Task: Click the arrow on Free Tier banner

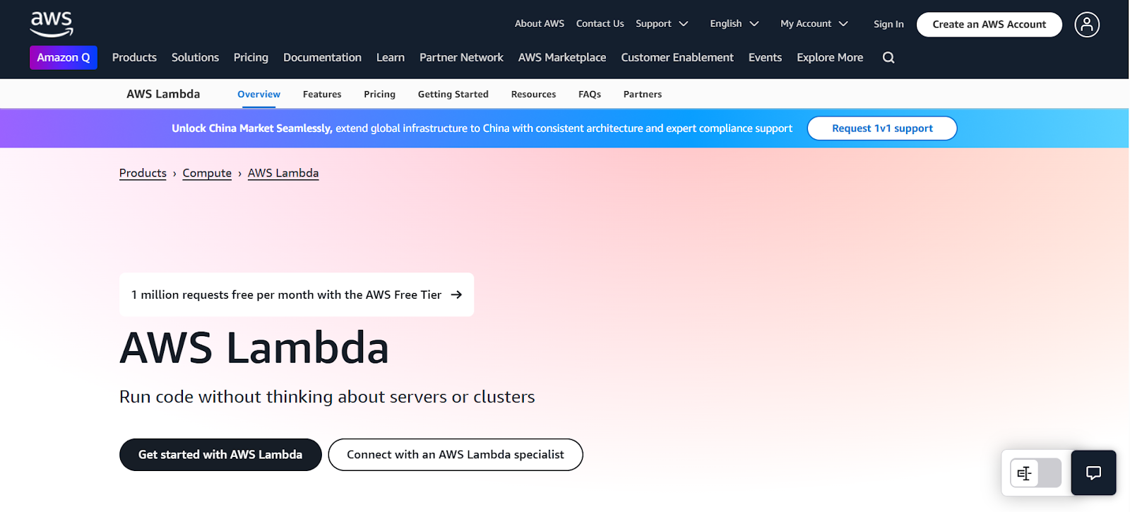Action: 456,294
